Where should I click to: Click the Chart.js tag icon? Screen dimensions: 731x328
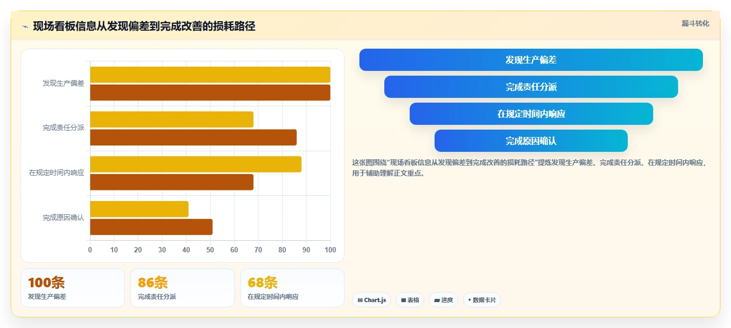point(360,300)
